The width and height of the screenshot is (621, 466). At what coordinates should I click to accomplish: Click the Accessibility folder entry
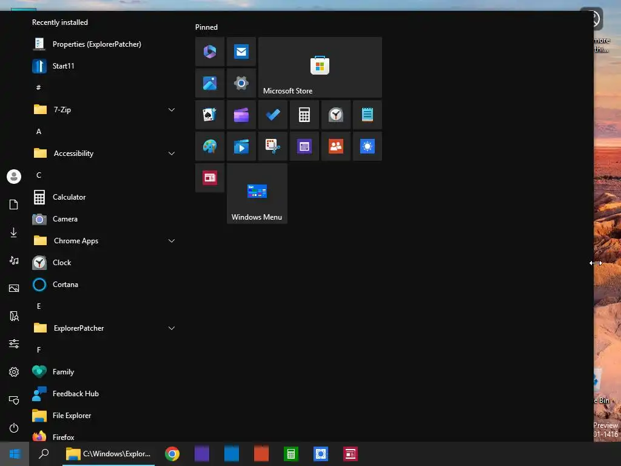click(x=105, y=154)
